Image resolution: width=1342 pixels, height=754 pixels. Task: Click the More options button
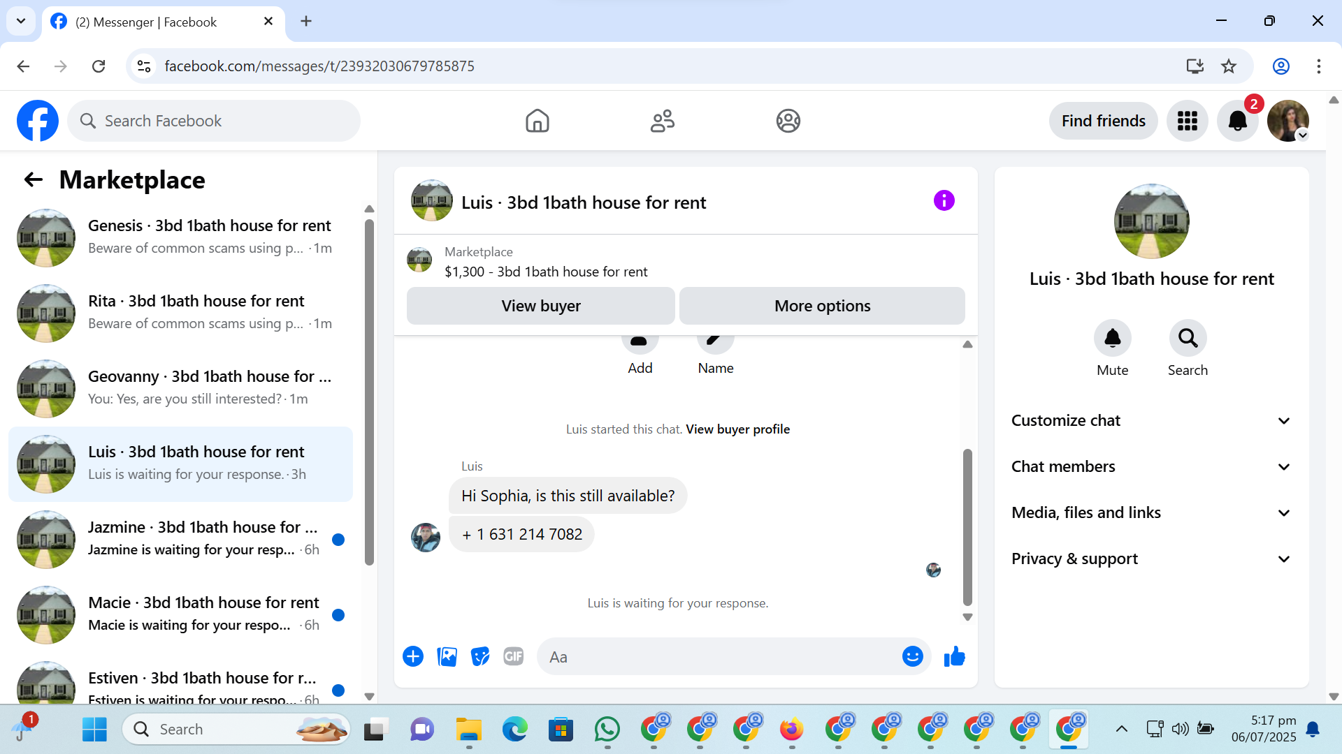(x=822, y=306)
